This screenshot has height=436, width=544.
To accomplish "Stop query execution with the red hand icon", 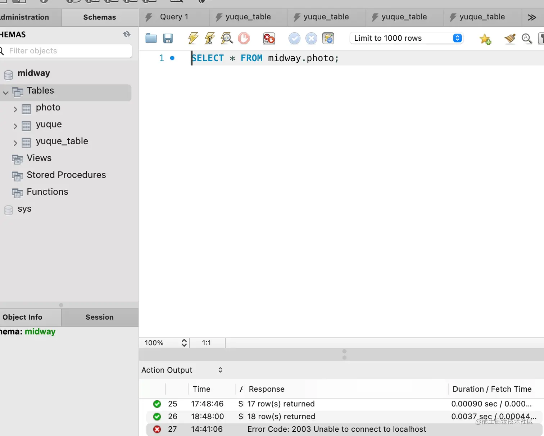I will [x=244, y=38].
